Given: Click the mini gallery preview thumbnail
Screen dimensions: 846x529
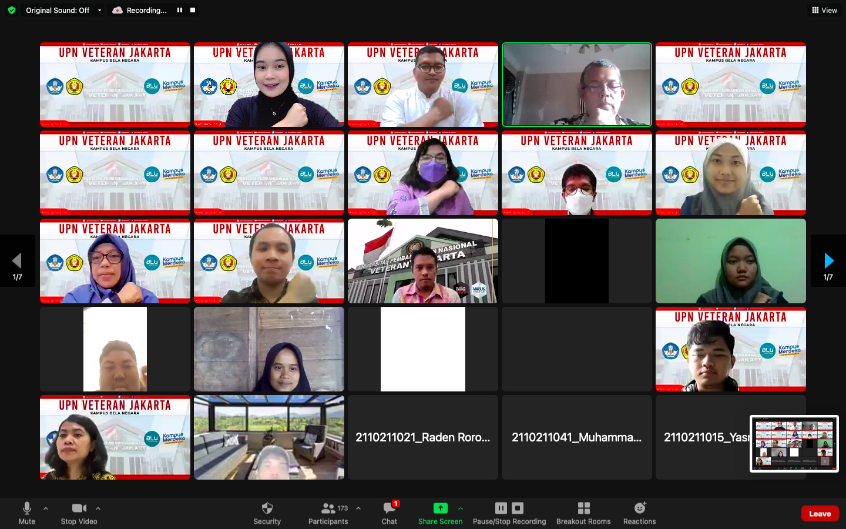Looking at the screenshot, I should 794,444.
